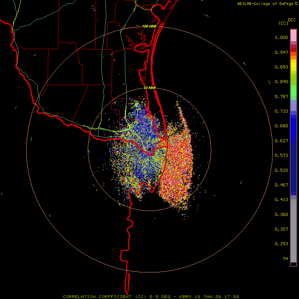299x299 pixels.
Task: Click the TH label on the scale
Action: (x=285, y=259)
